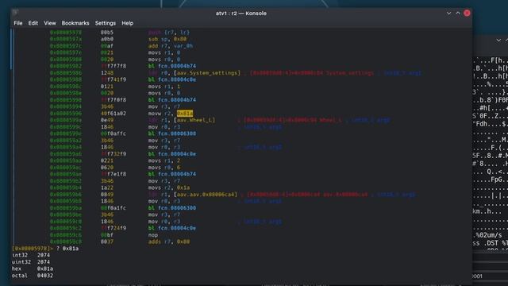The height and width of the screenshot is (286, 508).
Task: Click the 'aav.System_settings' operand
Action: tap(207, 73)
